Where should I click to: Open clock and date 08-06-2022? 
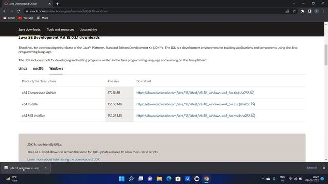312,179
